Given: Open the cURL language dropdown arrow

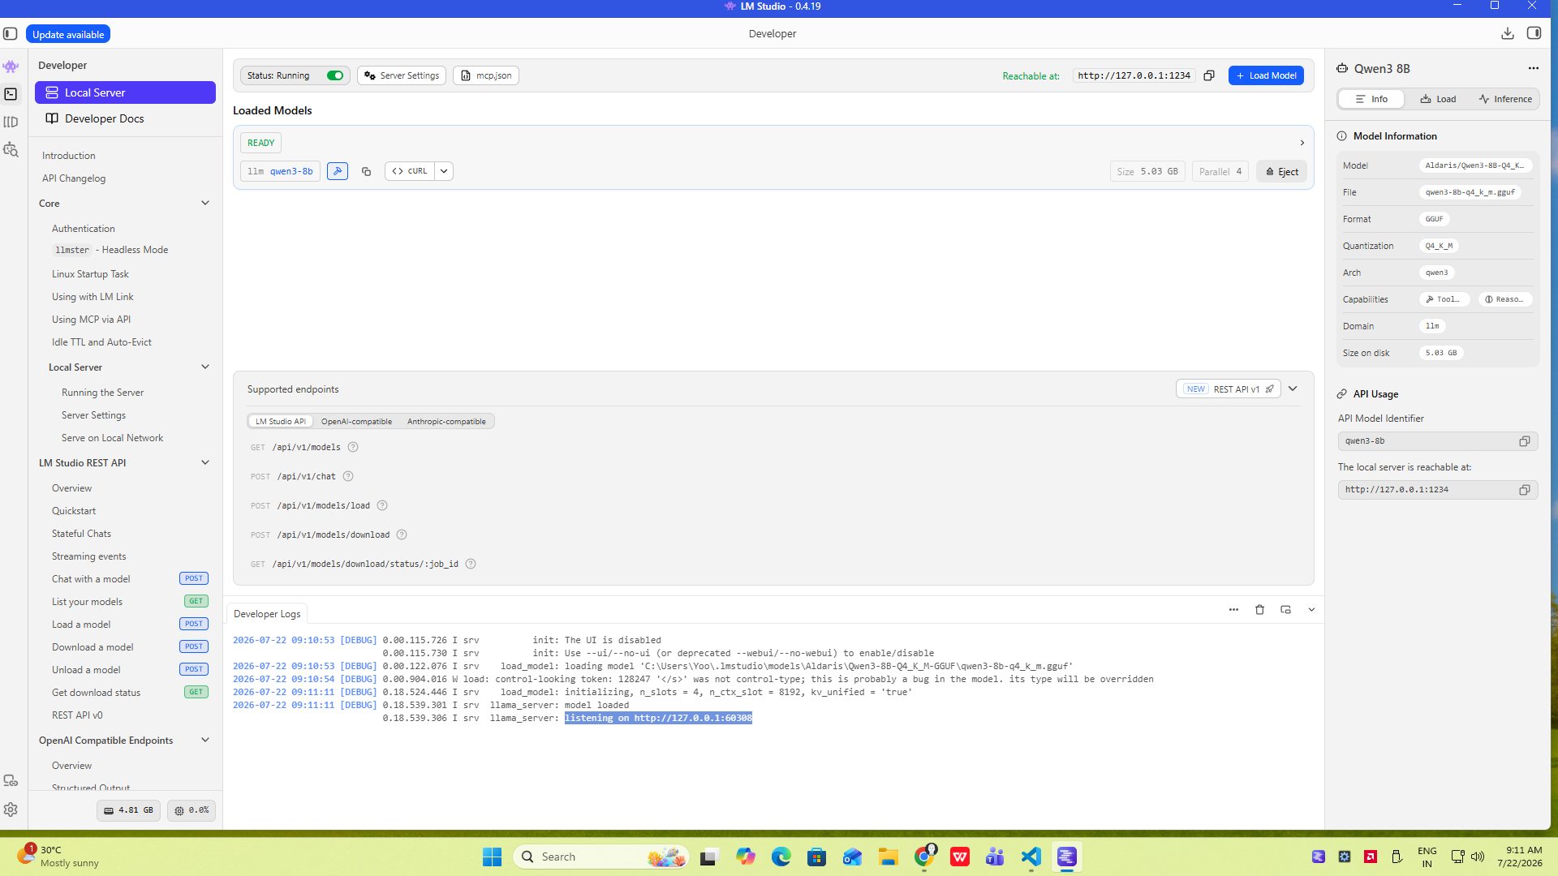Looking at the screenshot, I should click(444, 171).
